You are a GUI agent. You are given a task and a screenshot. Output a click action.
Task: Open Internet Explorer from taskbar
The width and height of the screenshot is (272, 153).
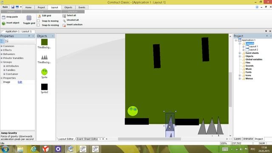(34, 149)
